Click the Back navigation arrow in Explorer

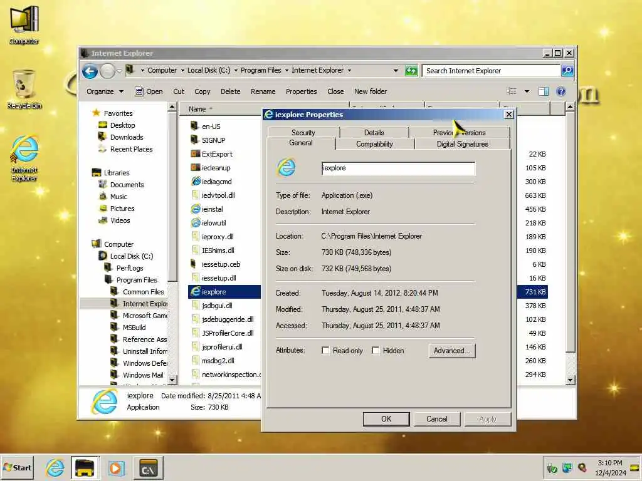pyautogui.click(x=90, y=71)
